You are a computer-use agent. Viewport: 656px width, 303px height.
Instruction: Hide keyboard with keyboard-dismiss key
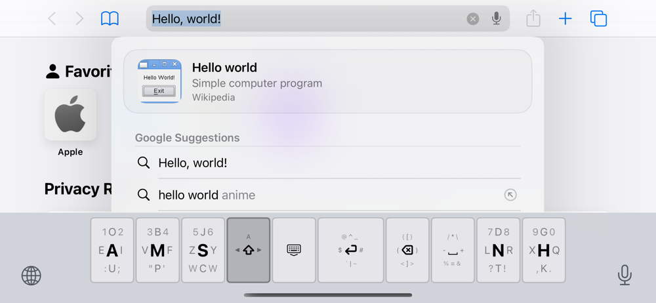(294, 251)
